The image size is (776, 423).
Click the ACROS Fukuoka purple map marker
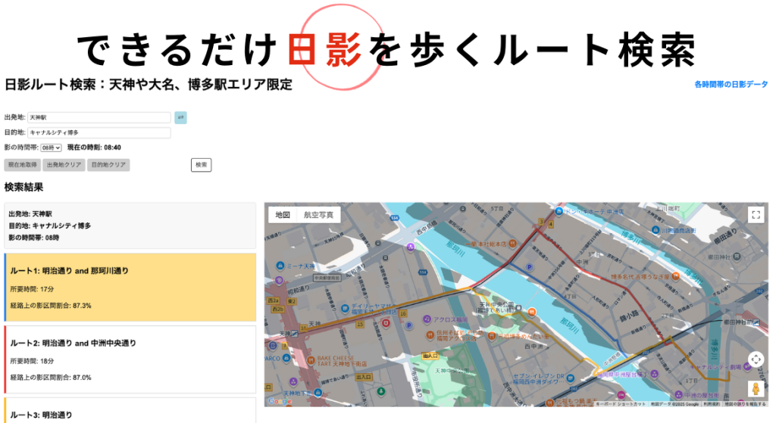click(427, 319)
